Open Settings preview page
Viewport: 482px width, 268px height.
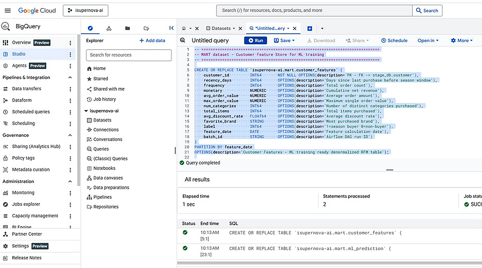(x=20, y=246)
